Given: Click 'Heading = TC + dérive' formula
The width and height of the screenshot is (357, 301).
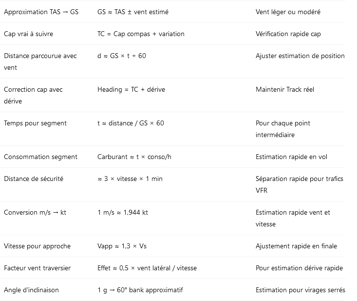Looking at the screenshot, I should tap(132, 89).
